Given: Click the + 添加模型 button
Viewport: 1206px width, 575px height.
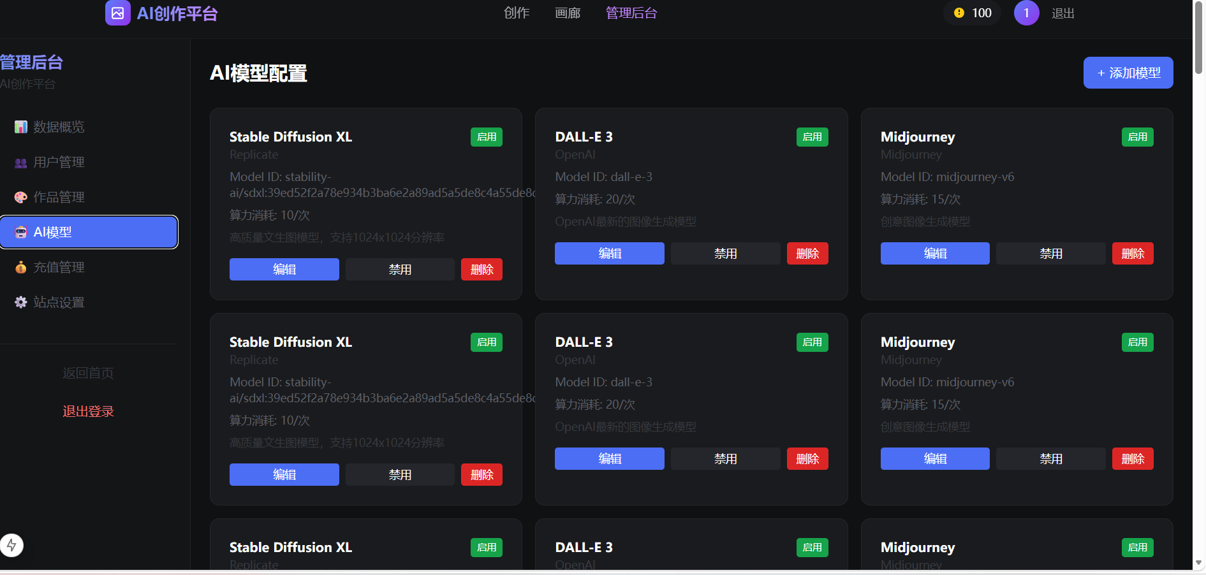Looking at the screenshot, I should click(x=1128, y=73).
